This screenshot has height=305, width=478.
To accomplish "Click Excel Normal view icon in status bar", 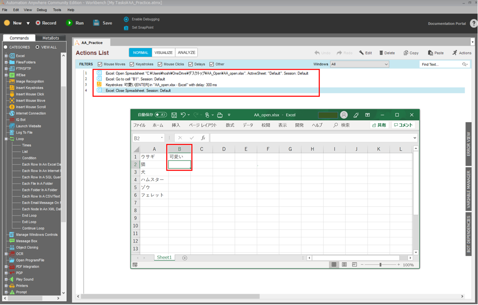I will [334, 265].
